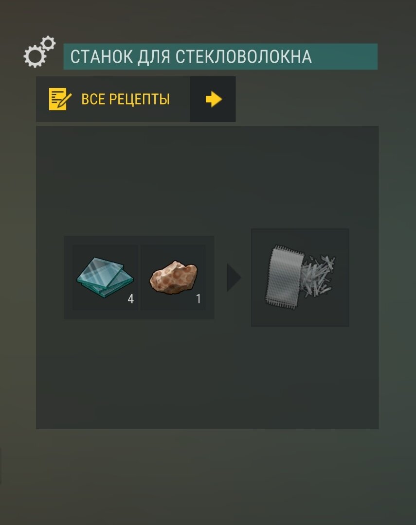Select the glass sheets ingredient icon
Viewport: 416px width, 525px height.
[x=105, y=277]
